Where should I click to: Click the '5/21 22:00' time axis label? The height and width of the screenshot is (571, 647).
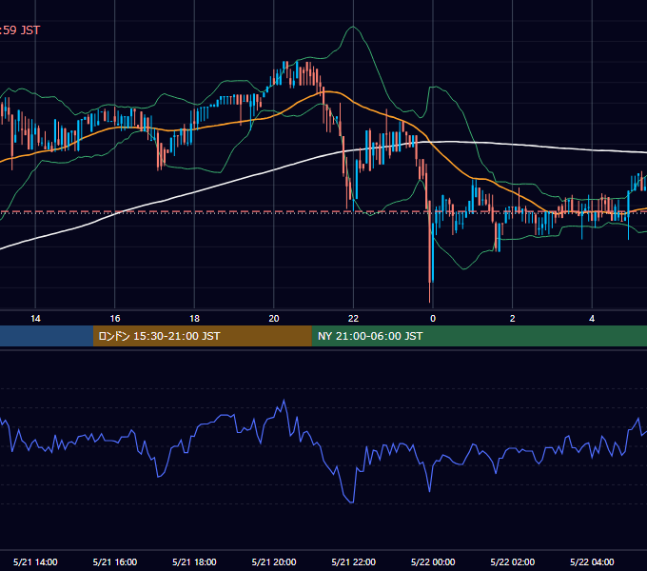click(x=354, y=561)
